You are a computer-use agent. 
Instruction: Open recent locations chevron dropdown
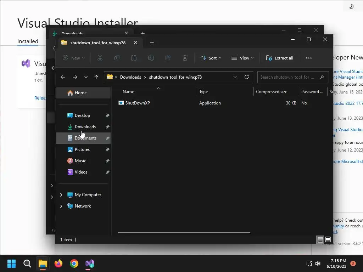[x=86, y=77]
